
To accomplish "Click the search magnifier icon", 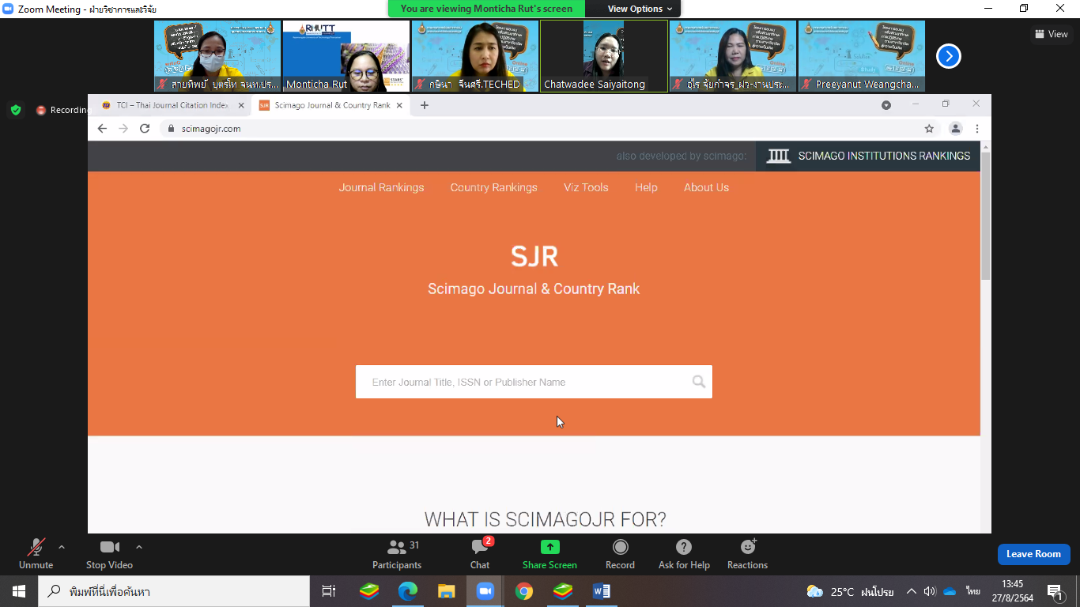I will tap(699, 382).
